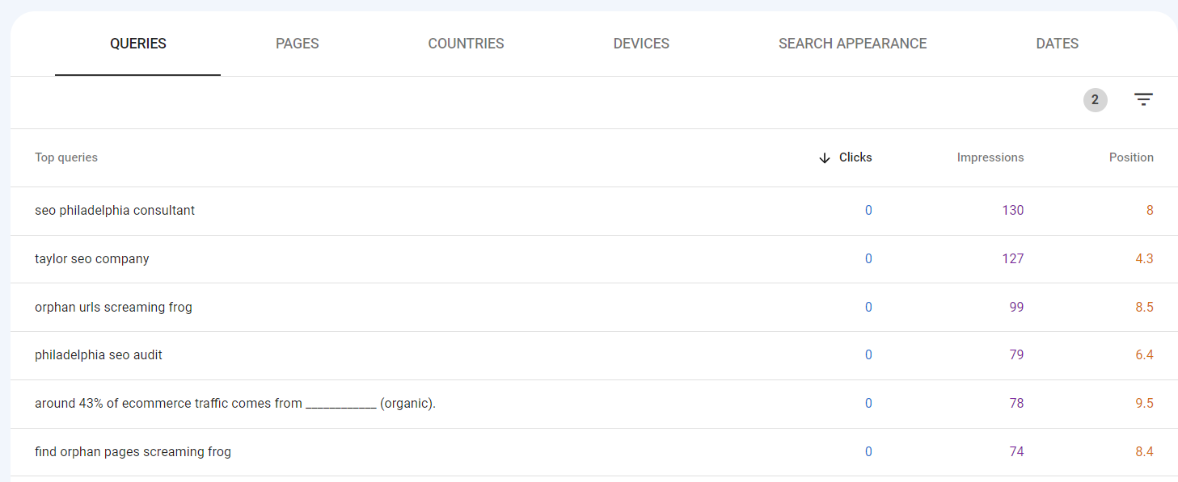
Task: Click impressions value 99
Action: [x=1016, y=307]
